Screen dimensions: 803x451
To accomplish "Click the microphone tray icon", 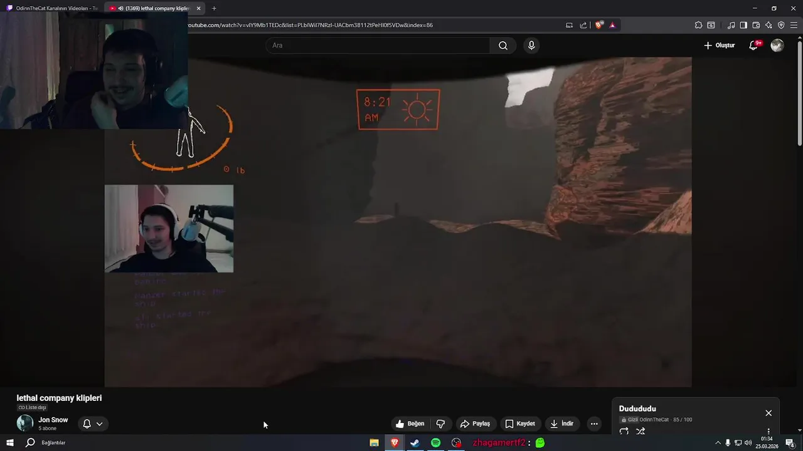I will tap(728, 443).
